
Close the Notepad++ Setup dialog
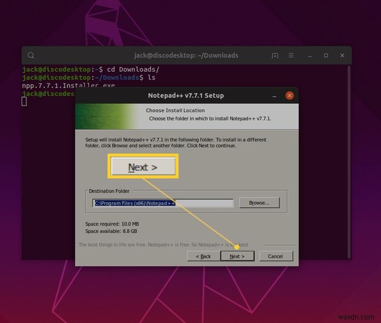tap(290, 96)
